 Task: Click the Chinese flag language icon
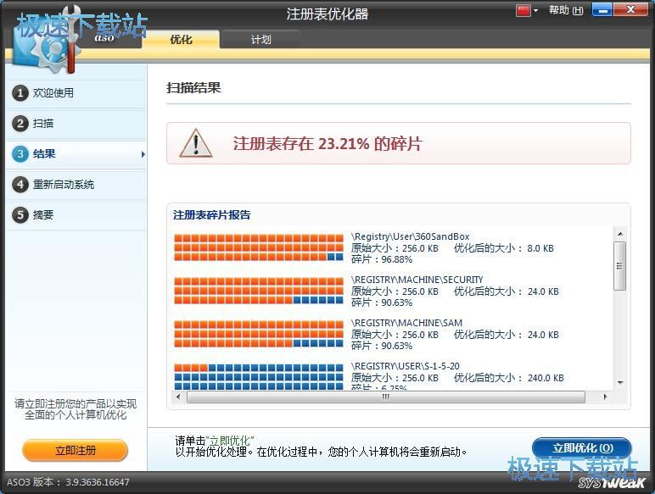(x=523, y=10)
